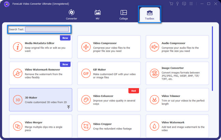Viewport: 221px width, 140px height.
Task: Click 'Merge multiple clips into a single piece' text
Action: point(44,128)
